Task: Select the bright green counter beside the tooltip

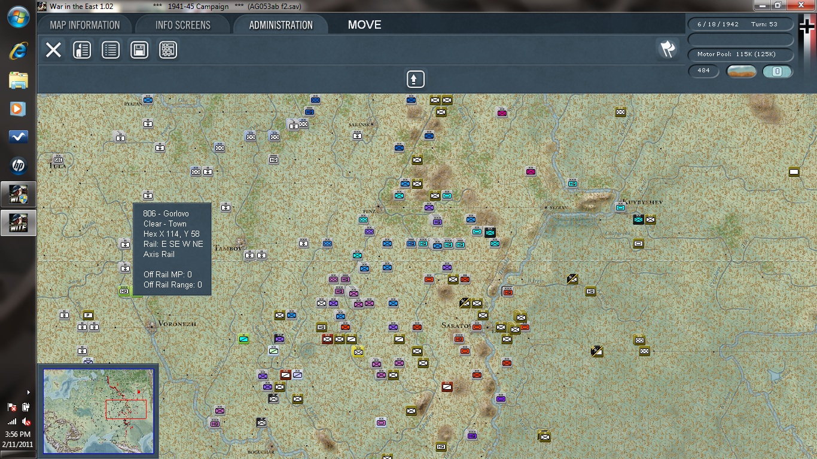Action: [124, 291]
